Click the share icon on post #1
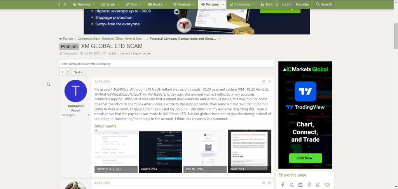The width and height of the screenshot is (398, 189). [x=263, y=82]
